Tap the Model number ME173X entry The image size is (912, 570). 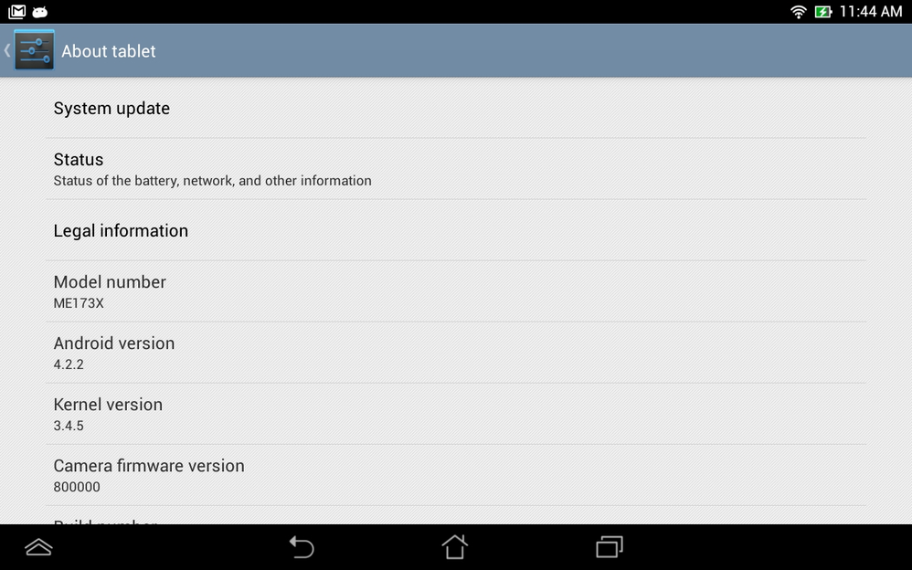click(x=456, y=291)
